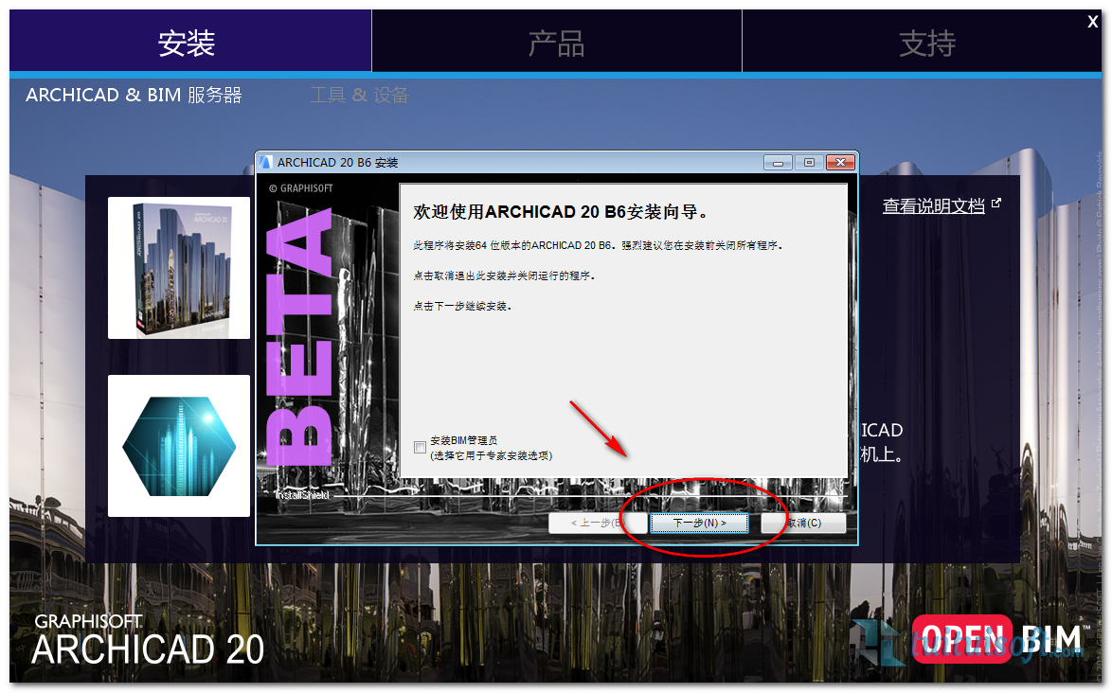Click the external link icon beside 查看说明文档

click(995, 204)
